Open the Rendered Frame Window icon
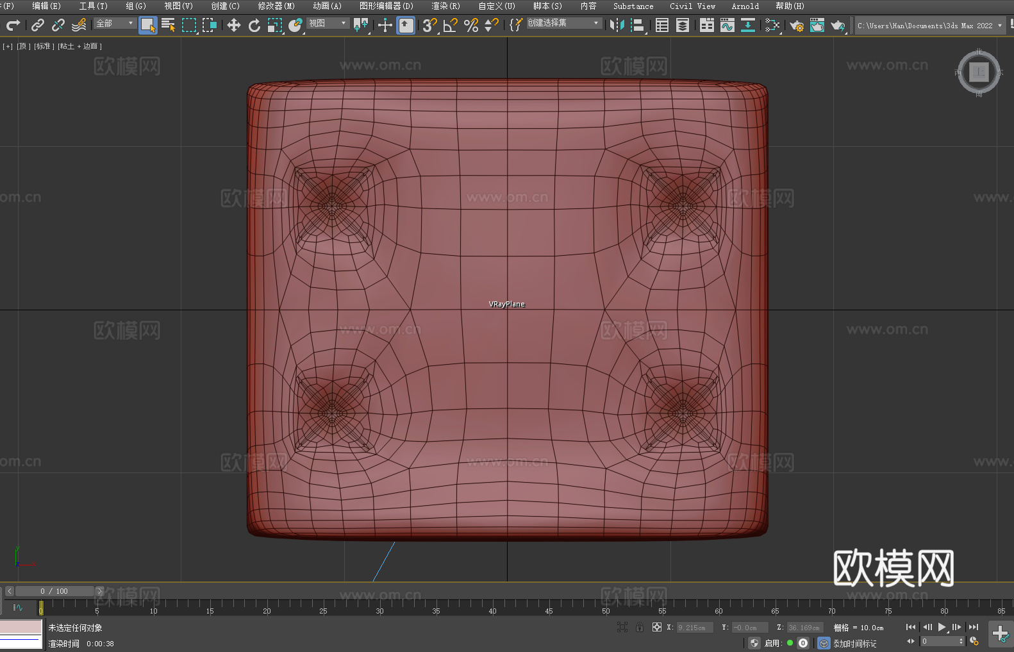This screenshot has width=1014, height=652. coord(817,25)
